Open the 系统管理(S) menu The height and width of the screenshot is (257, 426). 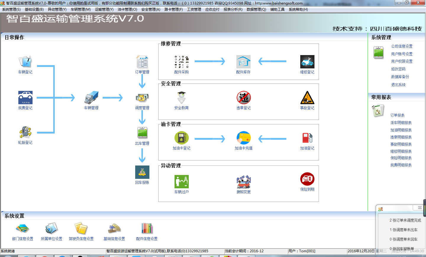coord(11,9)
